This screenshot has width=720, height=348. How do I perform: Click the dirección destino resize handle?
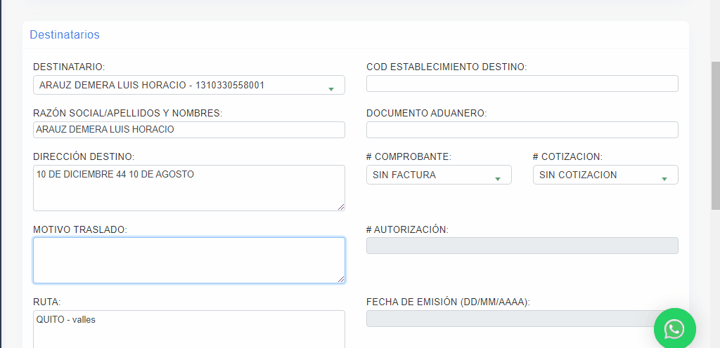pos(341,207)
